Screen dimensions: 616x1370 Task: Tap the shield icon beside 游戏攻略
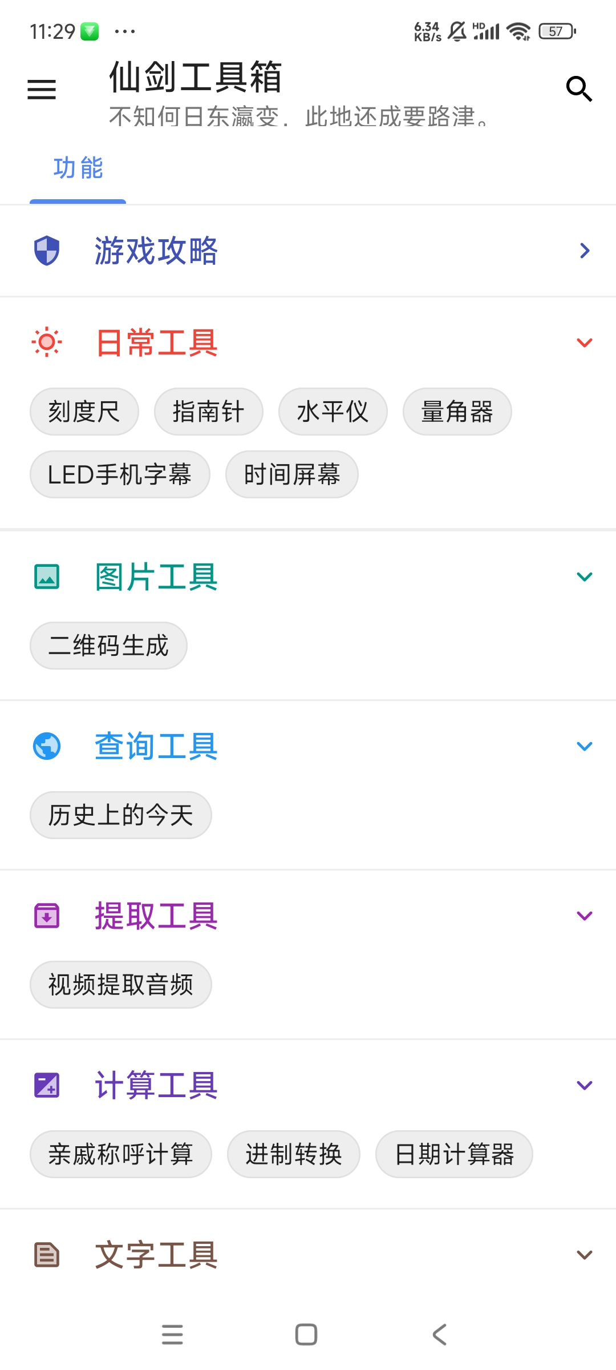pos(47,251)
